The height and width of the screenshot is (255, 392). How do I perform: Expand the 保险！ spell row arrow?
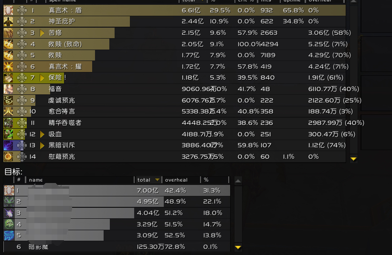click(x=42, y=78)
